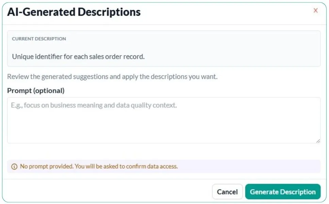Click the placeholder text 'E.g., focus on business meaning'
This screenshot has height=204, width=329.
[x=94, y=105]
